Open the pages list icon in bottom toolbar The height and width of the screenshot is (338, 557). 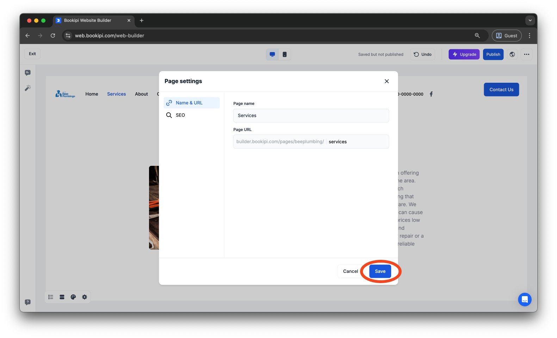pos(51,297)
